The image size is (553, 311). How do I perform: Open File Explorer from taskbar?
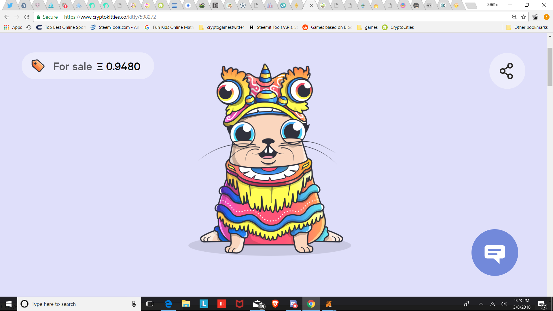point(186,304)
